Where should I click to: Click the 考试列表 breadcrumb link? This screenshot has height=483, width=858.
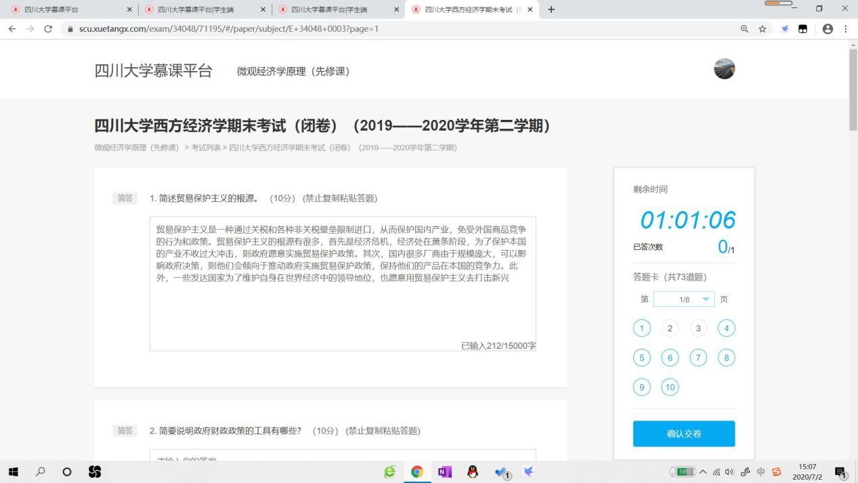point(206,148)
